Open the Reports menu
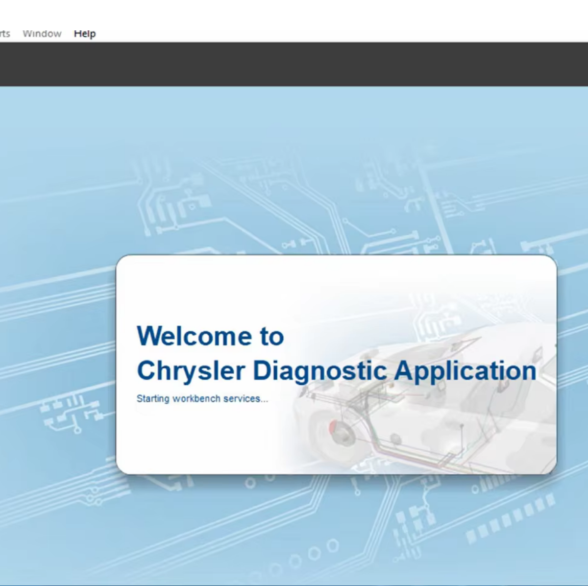588x586 pixels. click(x=4, y=34)
